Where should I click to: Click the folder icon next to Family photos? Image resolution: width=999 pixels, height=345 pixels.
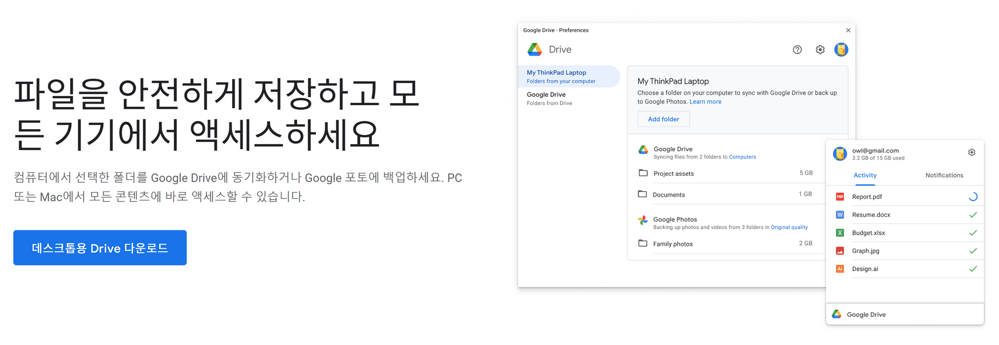(643, 243)
